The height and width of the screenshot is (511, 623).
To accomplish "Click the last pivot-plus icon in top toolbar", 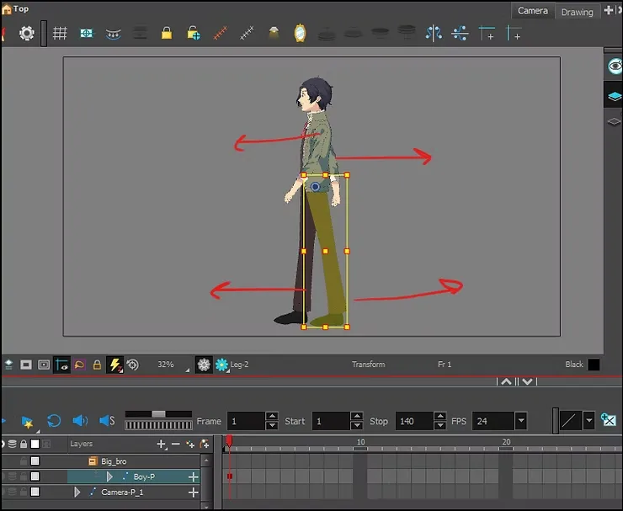I will [514, 34].
